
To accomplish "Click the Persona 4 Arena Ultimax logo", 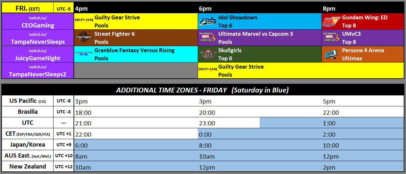I will 332,54.
